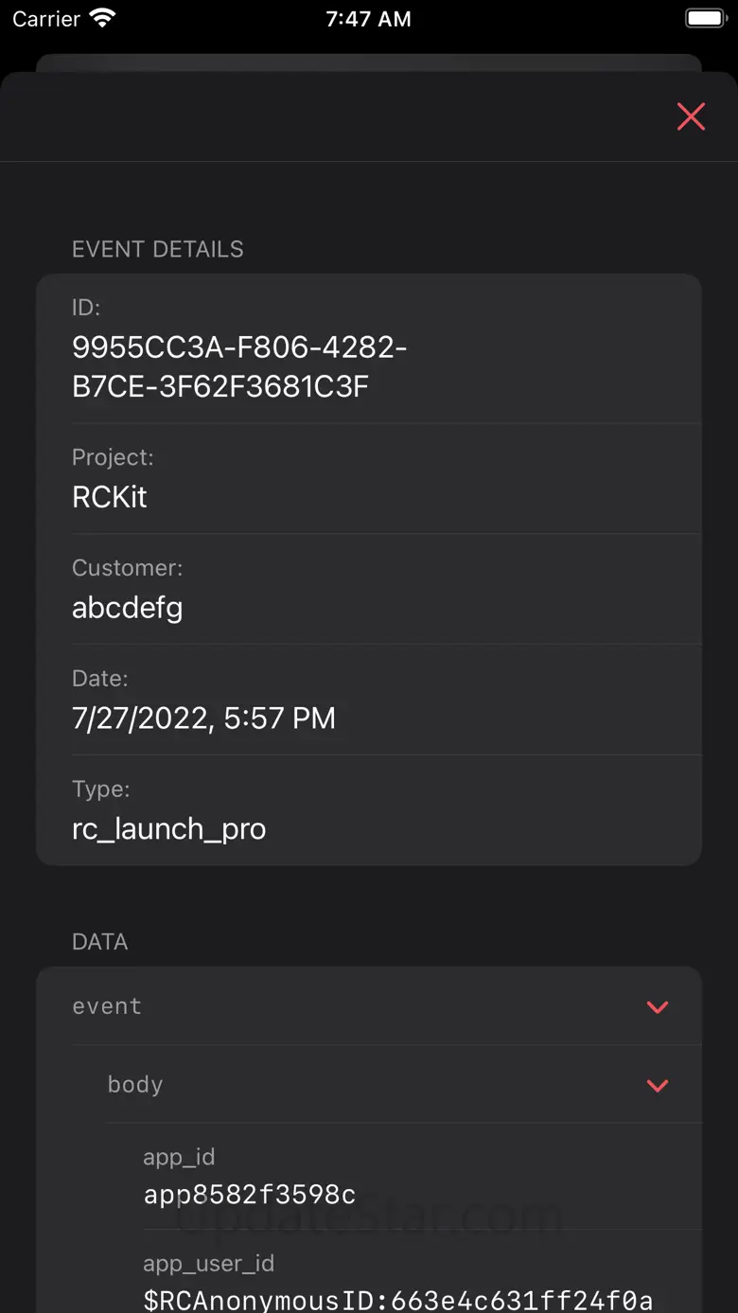Viewport: 738px width, 1313px height.
Task: Select the rc_launch_pro type value
Action: point(169,829)
